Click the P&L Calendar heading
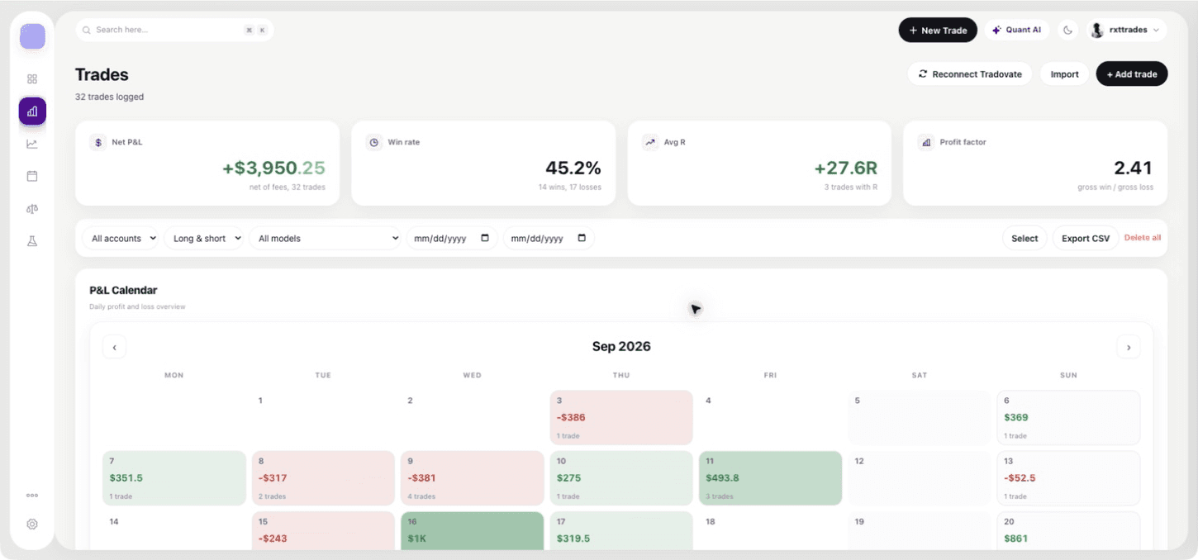The image size is (1198, 560). [123, 291]
